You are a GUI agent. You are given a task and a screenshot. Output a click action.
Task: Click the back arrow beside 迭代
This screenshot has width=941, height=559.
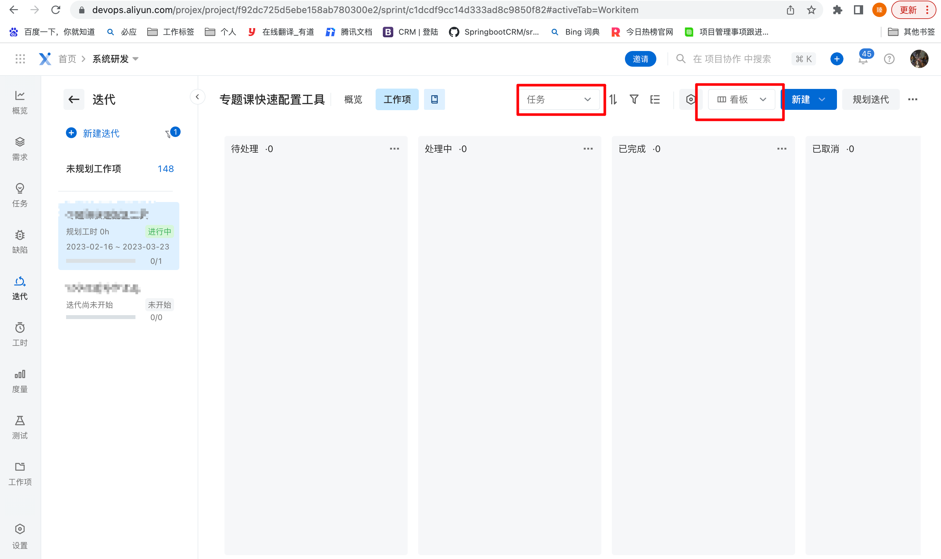click(74, 99)
